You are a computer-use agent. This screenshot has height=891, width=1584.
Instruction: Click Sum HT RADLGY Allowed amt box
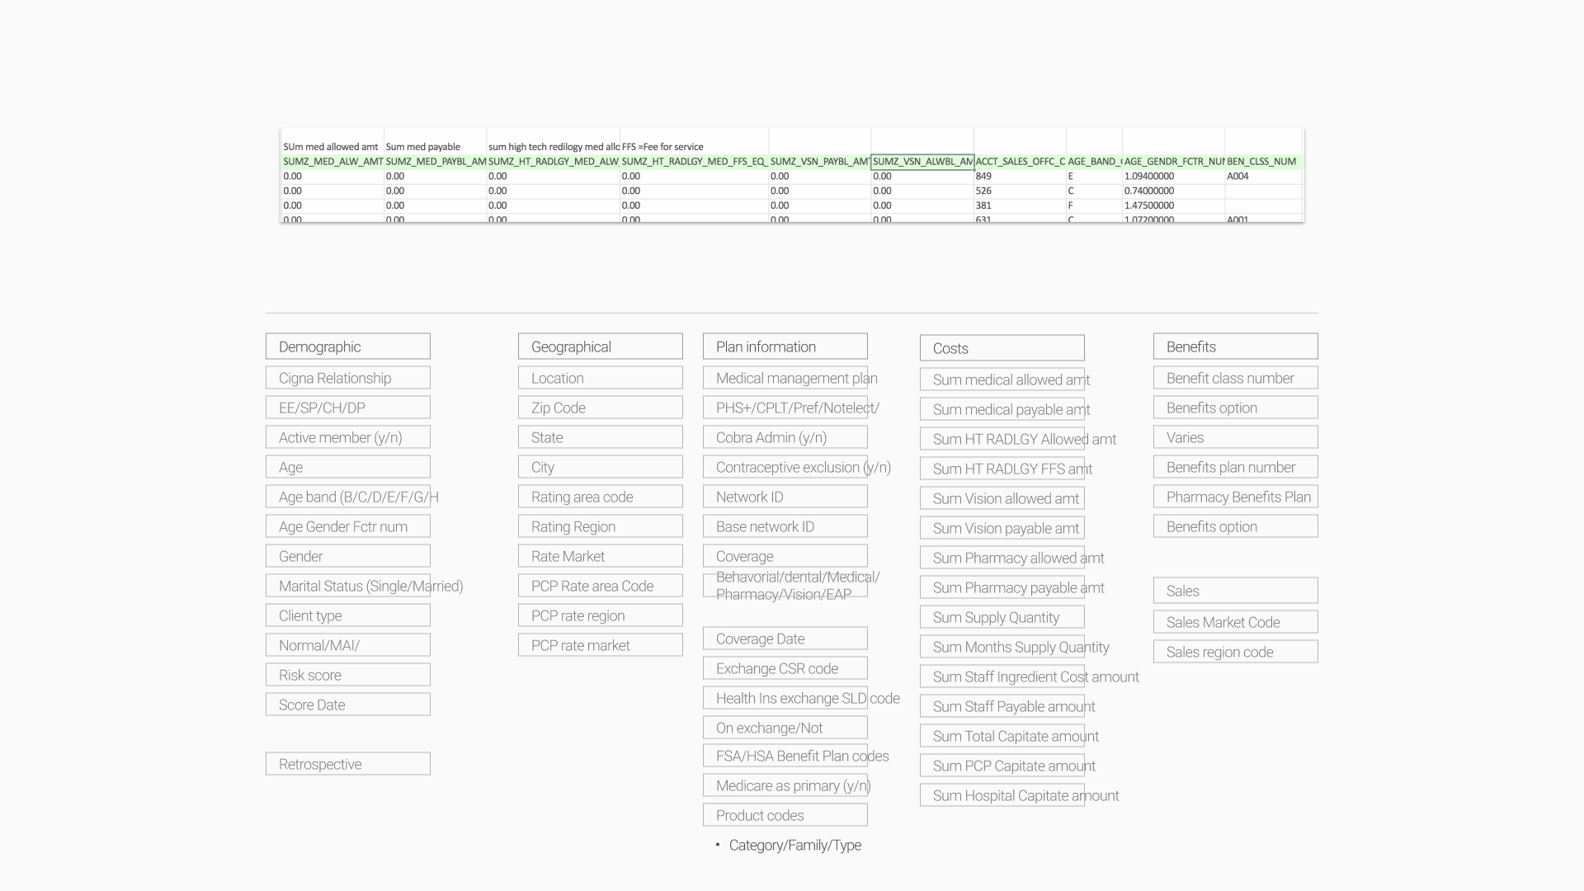click(1002, 439)
